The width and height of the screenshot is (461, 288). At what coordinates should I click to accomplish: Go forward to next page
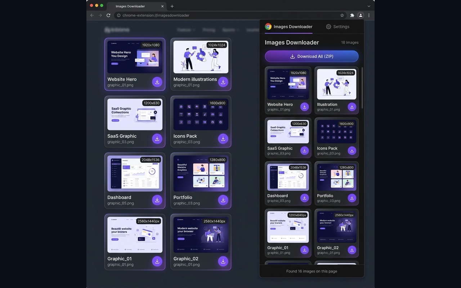(100, 15)
